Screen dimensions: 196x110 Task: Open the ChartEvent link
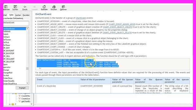click(x=81, y=18)
